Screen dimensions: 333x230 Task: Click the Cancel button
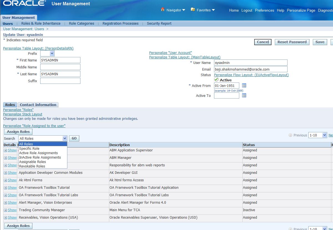click(263, 42)
